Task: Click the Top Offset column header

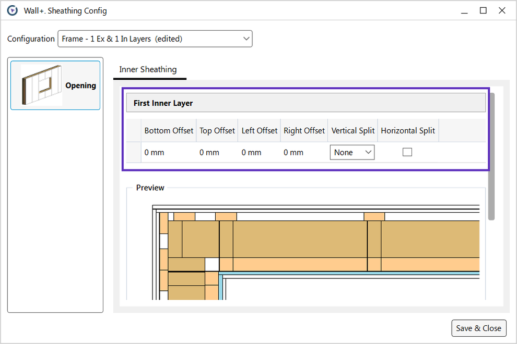Action: (217, 131)
